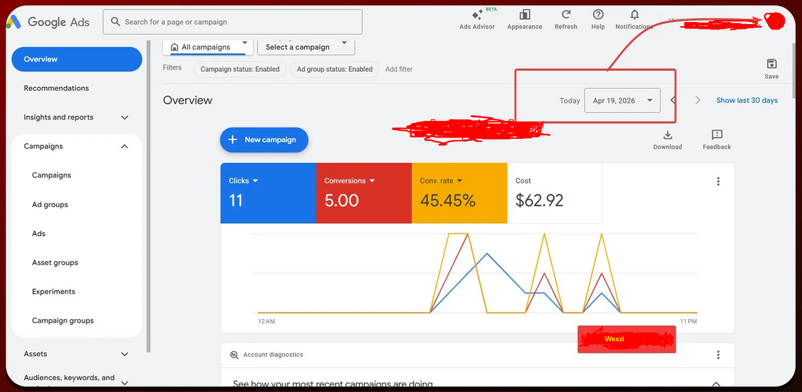
Task: Open Ads in the sidebar
Action: (x=39, y=234)
